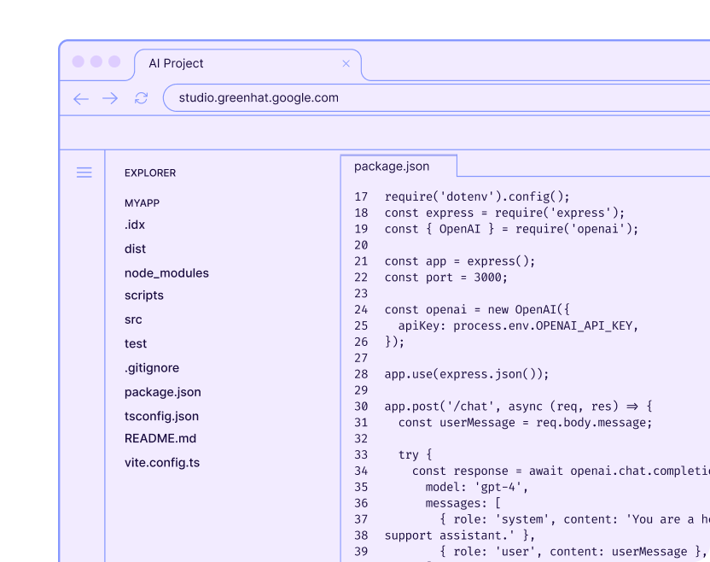Screen dimensions: 710x562
Task: Open the README.md file
Action: (x=160, y=438)
